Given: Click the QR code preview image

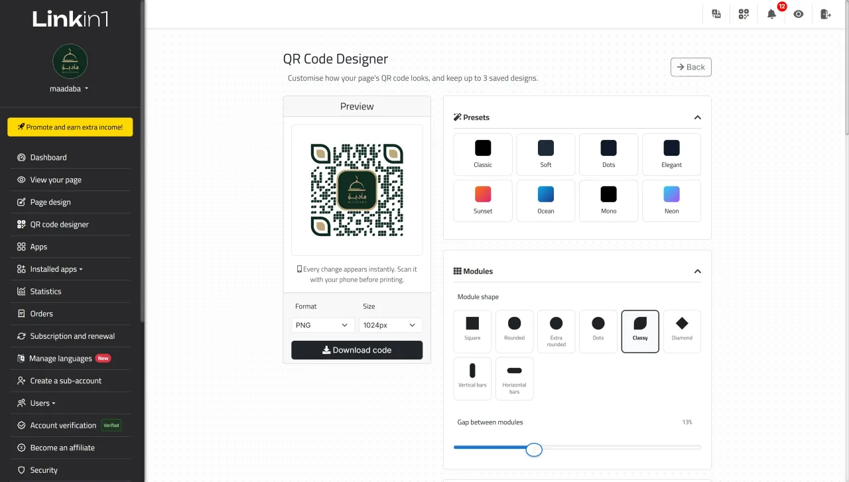Looking at the screenshot, I should (357, 190).
